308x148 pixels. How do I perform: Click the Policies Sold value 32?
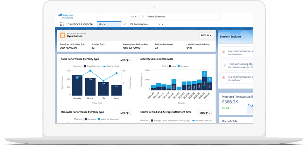pyautogui.click(x=93, y=48)
